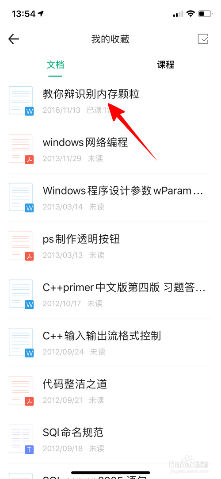Toggle multi-select checkbox icon at top right
The image size is (221, 479).
click(203, 39)
